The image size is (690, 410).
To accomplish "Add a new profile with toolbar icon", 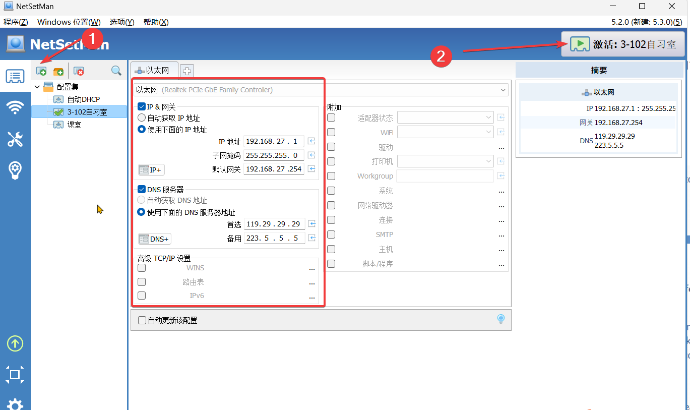I will (41, 71).
